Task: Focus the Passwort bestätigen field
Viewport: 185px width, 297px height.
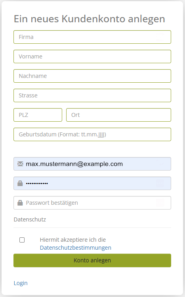Action: (92, 203)
